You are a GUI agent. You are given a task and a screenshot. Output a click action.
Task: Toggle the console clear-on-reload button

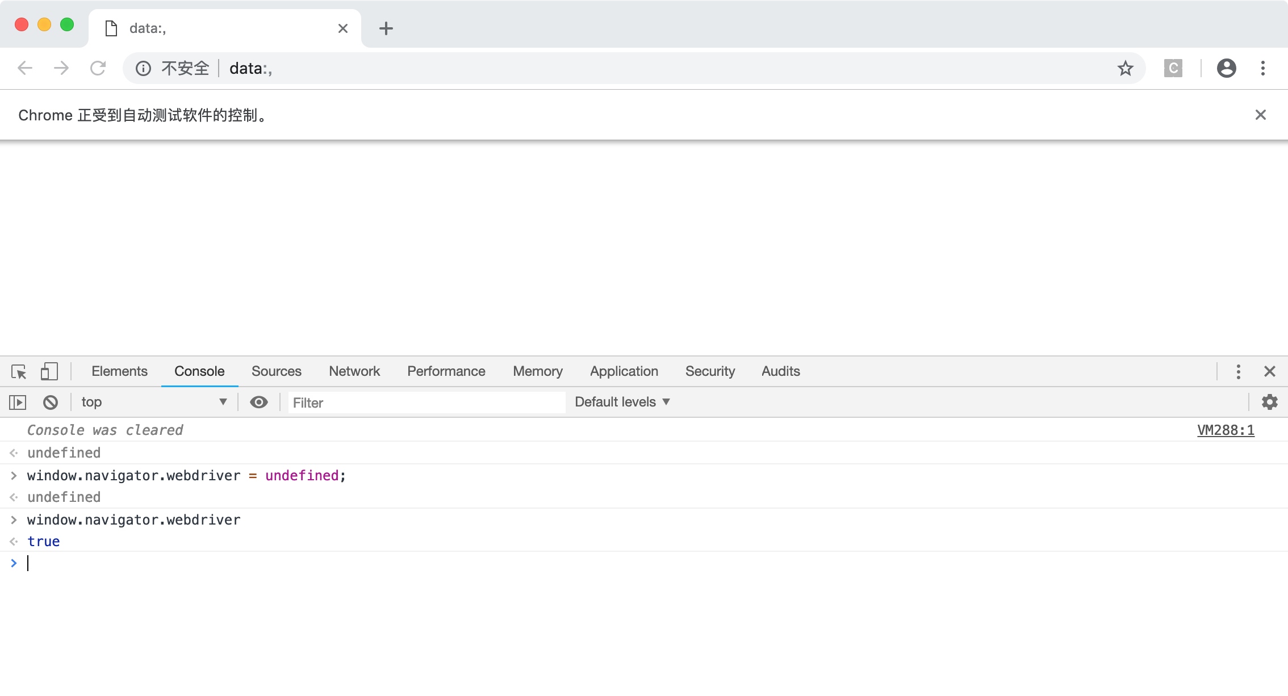[x=52, y=402]
